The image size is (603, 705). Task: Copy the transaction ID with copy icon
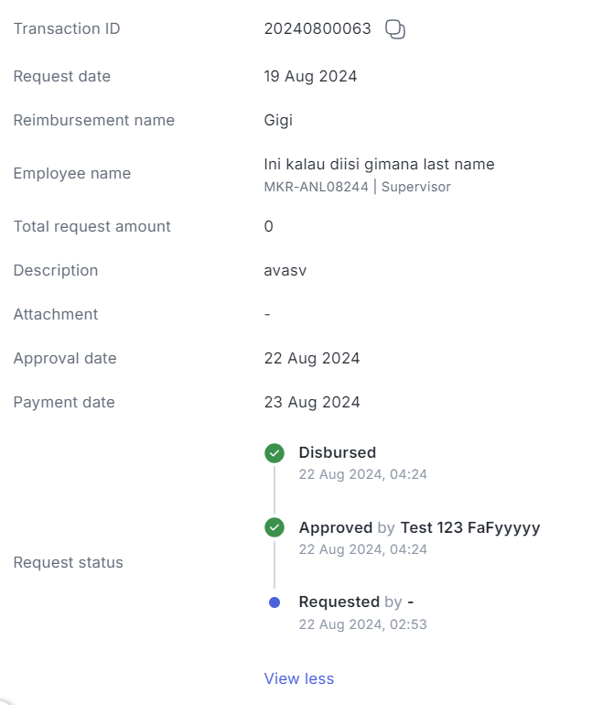[x=395, y=29]
